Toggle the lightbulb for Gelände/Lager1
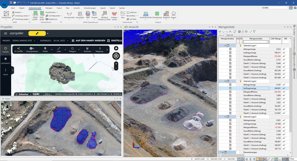 [x=240, y=46]
